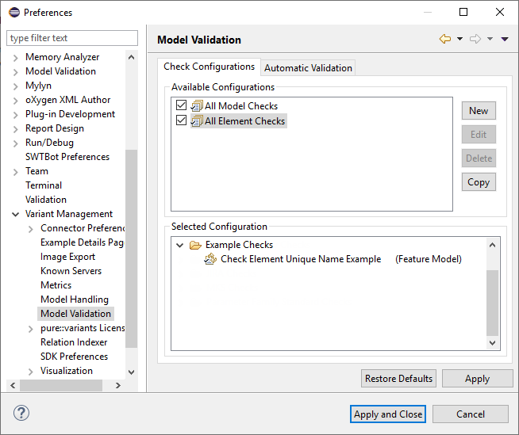The width and height of the screenshot is (519, 435).
Task: Collapse the Example Checks group
Action: 180,246
